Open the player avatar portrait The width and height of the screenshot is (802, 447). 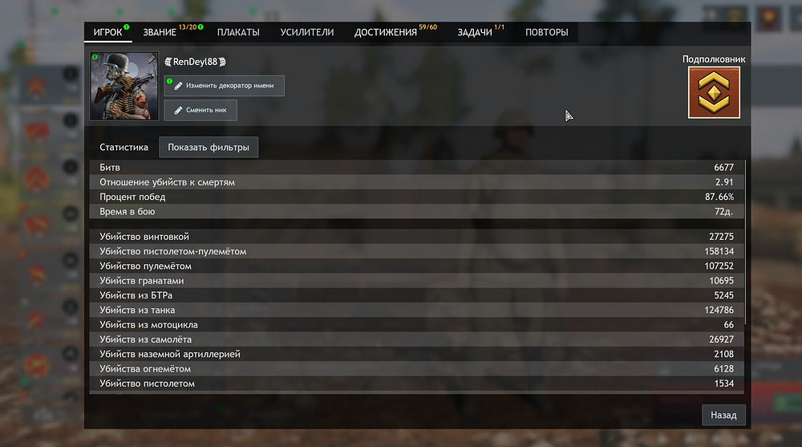[124, 87]
